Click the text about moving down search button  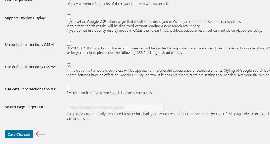(x=109, y=93)
